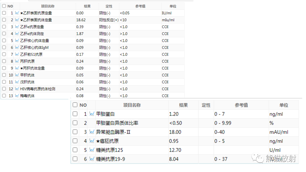Check the box for row 乙肝核心抗体定量
Viewport: 306px width, 172px height.
click(x=4, y=40)
